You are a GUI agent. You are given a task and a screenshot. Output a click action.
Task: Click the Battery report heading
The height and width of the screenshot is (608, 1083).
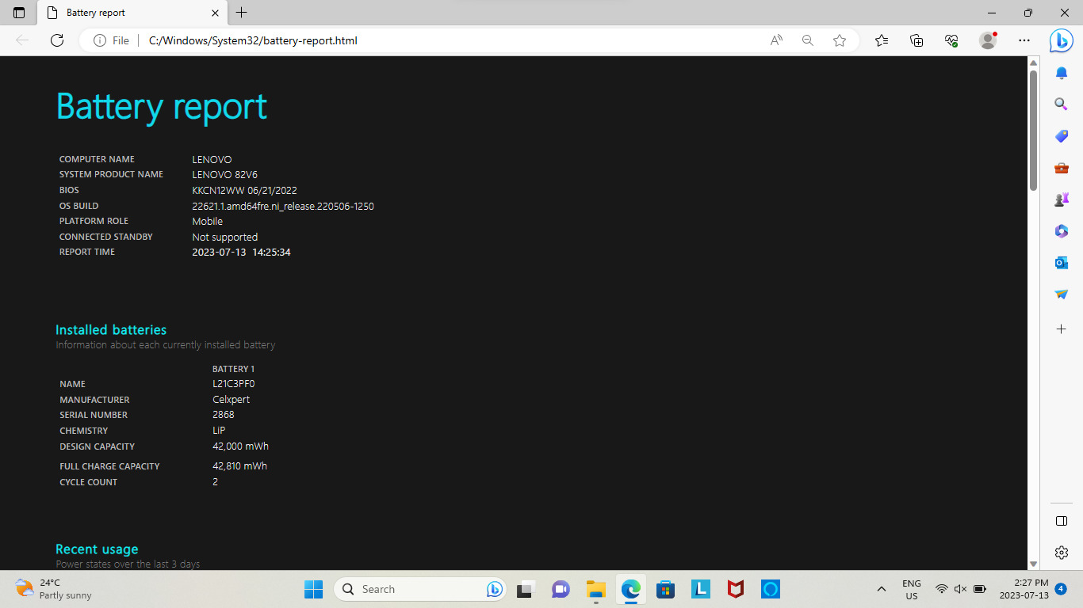[162, 106]
